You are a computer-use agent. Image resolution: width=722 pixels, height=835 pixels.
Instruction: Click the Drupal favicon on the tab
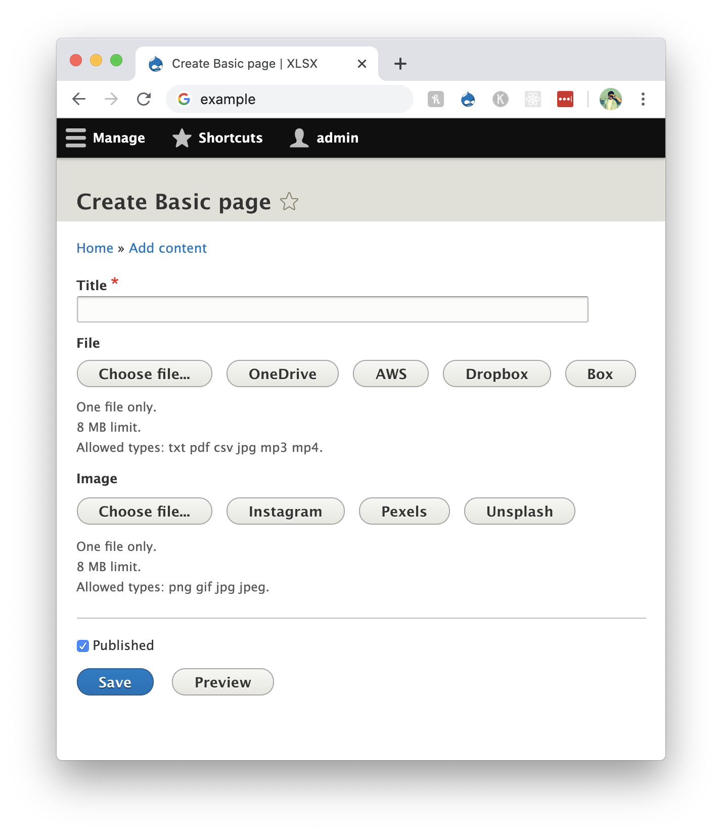coord(156,64)
